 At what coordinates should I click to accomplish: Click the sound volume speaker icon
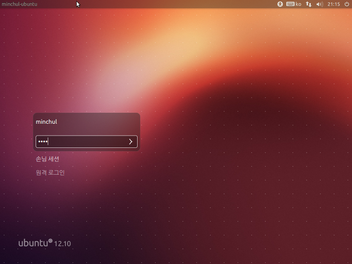coord(319,4)
